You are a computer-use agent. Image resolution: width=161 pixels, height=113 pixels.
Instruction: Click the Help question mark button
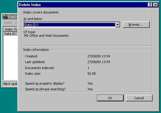click(150, 4)
